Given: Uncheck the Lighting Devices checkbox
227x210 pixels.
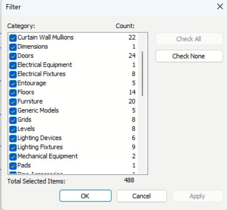Looking at the screenshot, I should click(x=13, y=139).
